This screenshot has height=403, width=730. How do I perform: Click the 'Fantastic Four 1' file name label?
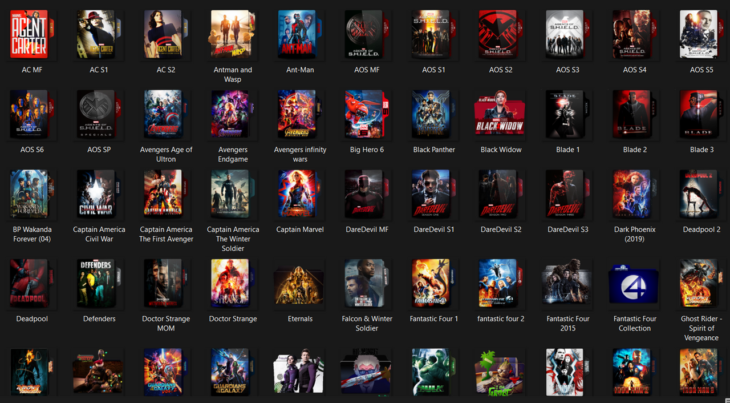click(x=434, y=319)
